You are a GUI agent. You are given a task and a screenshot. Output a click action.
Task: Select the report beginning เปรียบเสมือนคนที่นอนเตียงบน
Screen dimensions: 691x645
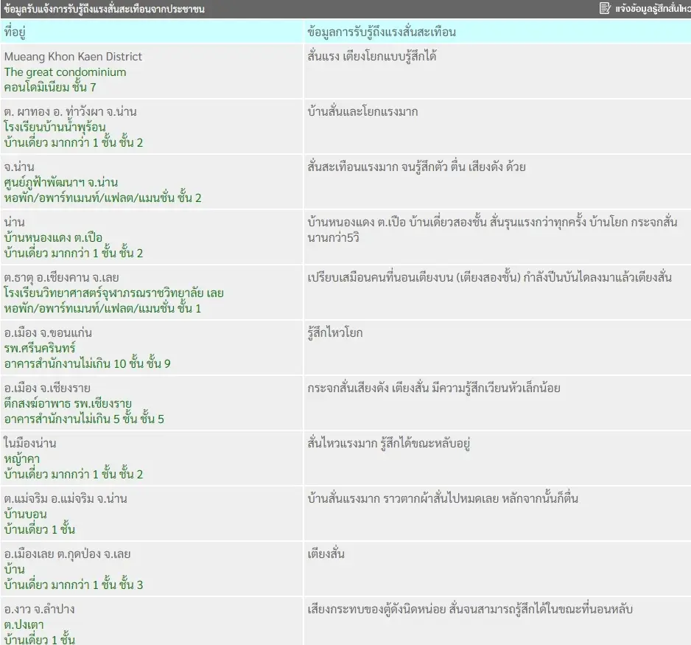coord(490,278)
